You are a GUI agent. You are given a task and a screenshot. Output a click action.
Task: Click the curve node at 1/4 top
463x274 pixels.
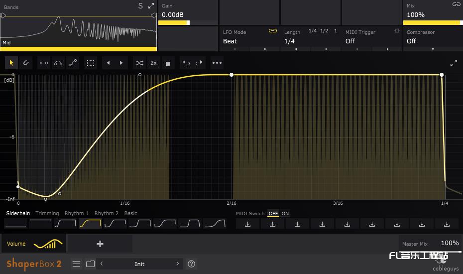[x=442, y=75]
